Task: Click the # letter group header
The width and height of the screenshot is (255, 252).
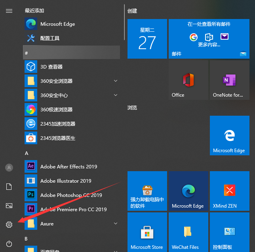Action: [71, 53]
